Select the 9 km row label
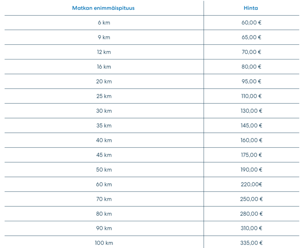The height and width of the screenshot is (248, 305). [103, 37]
